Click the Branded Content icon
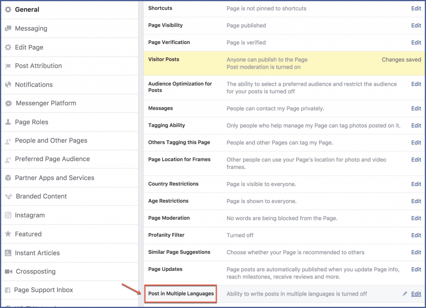Viewport: 426px width, 308px height. pyautogui.click(x=9, y=196)
